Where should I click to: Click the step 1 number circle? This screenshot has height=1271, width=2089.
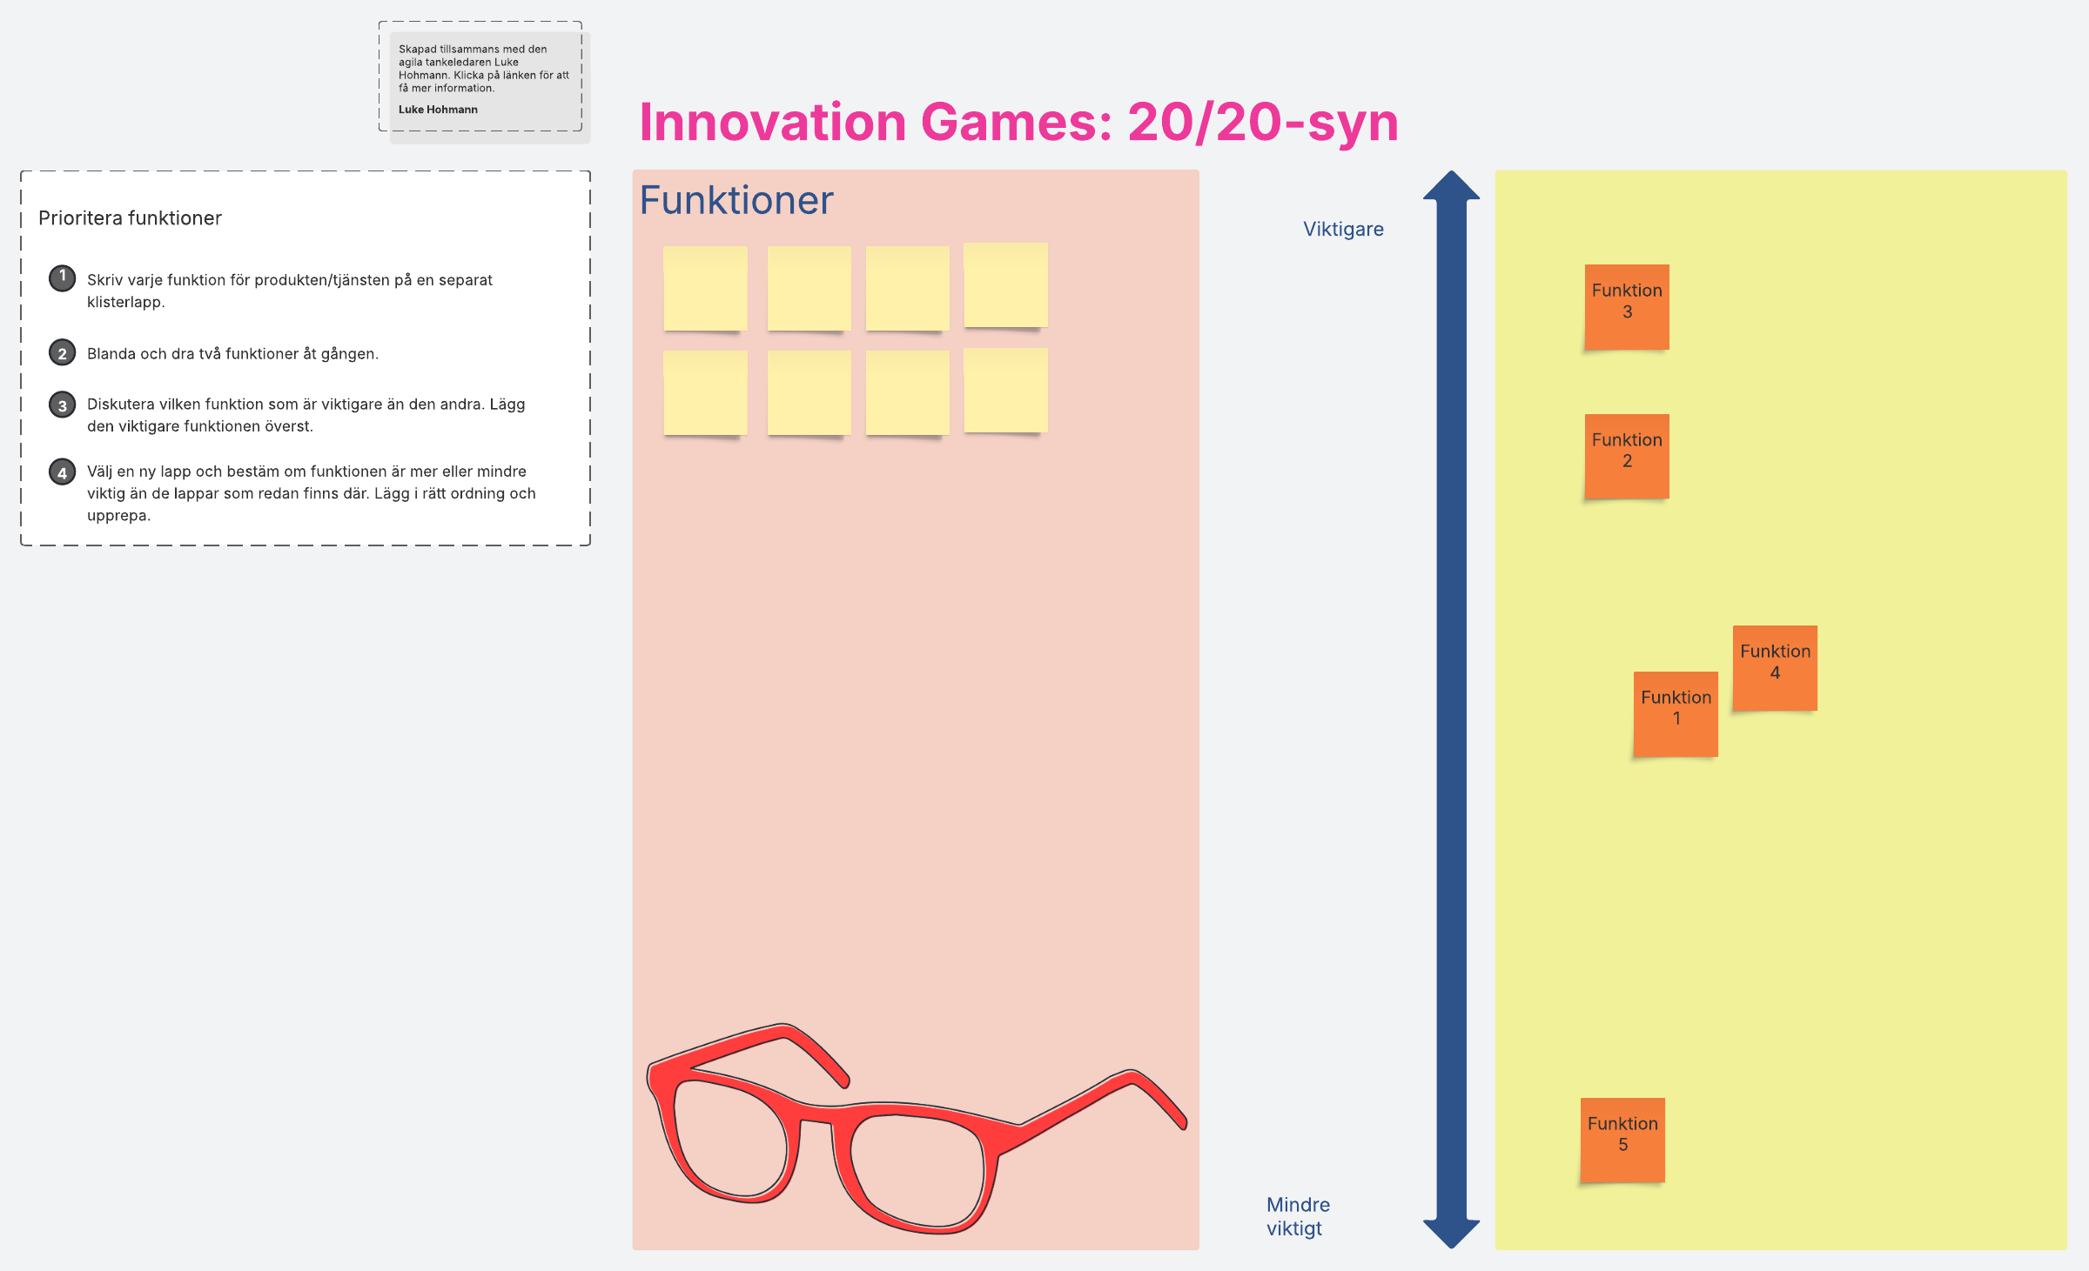pyautogui.click(x=62, y=278)
